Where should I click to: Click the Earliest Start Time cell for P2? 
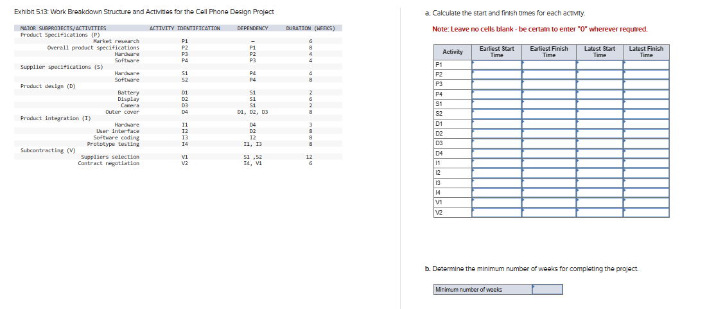497,75
